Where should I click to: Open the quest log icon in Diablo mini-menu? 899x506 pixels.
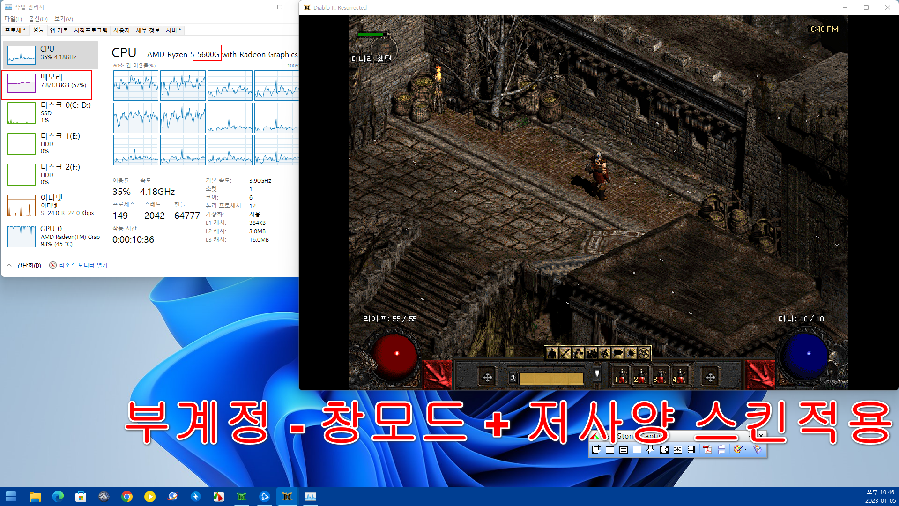(x=631, y=353)
